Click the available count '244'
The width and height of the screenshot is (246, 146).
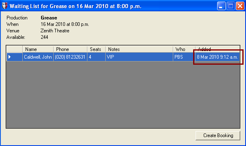pyautogui.click(x=44, y=37)
